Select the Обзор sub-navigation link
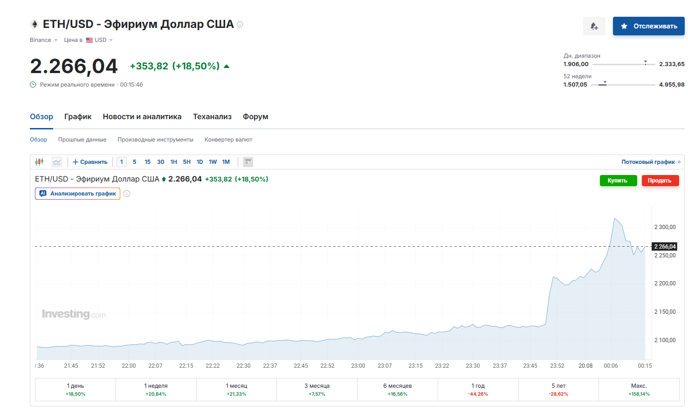688x411 pixels. coord(38,140)
